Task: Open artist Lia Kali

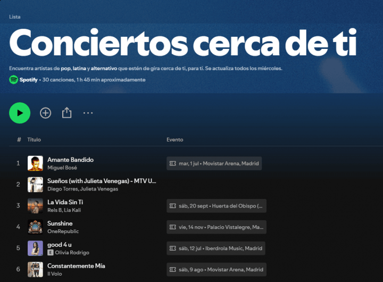Action: (72, 210)
